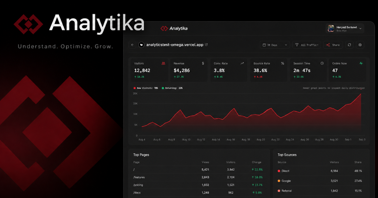
Task: Click the Visitors people icon
Action: click(x=163, y=63)
